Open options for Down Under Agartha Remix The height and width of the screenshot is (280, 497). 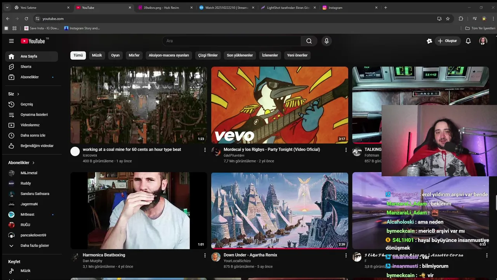coord(346,255)
